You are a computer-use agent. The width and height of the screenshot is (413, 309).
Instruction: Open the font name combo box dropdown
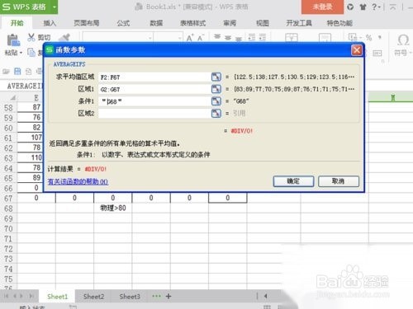[150, 38]
